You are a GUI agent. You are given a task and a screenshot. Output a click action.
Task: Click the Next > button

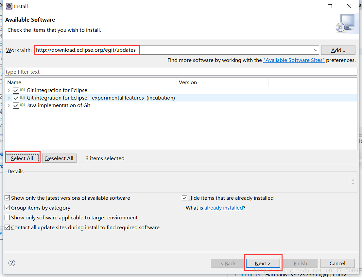pyautogui.click(x=263, y=263)
